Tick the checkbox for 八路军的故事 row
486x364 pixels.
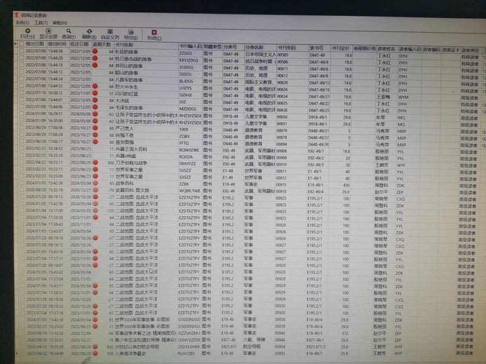(x=22, y=79)
